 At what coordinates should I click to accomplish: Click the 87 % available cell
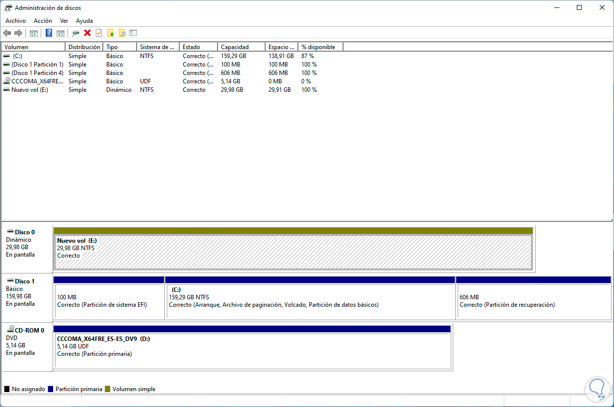[x=308, y=56]
